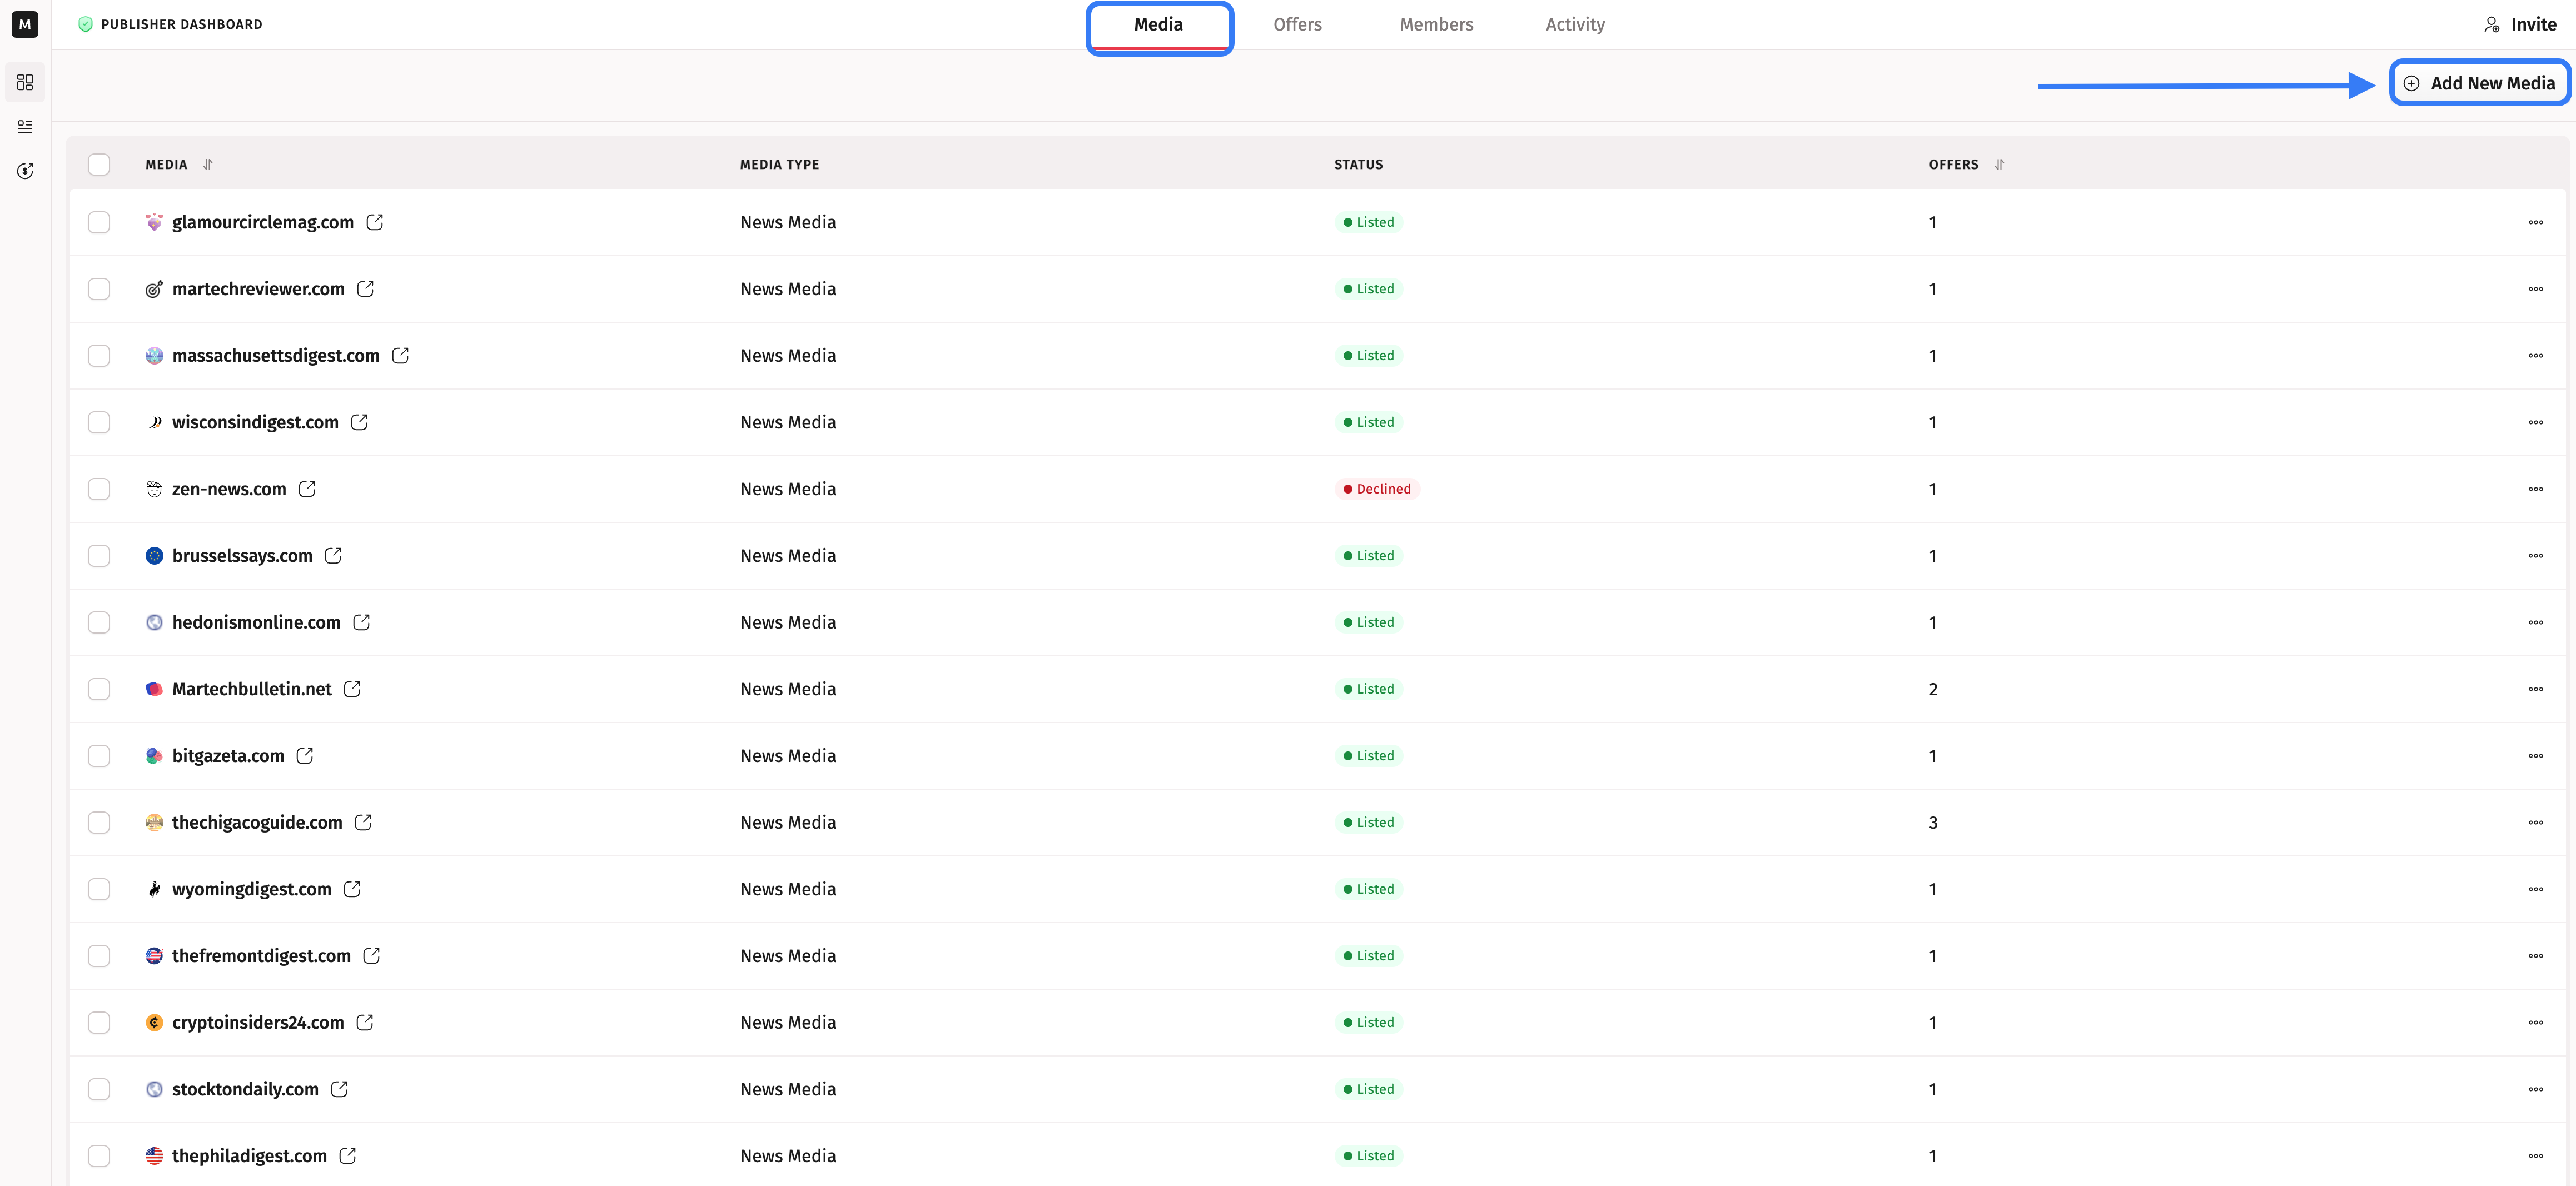Open external link icon for bitgazeta.com
The width and height of the screenshot is (2576, 1186).
[x=305, y=756]
